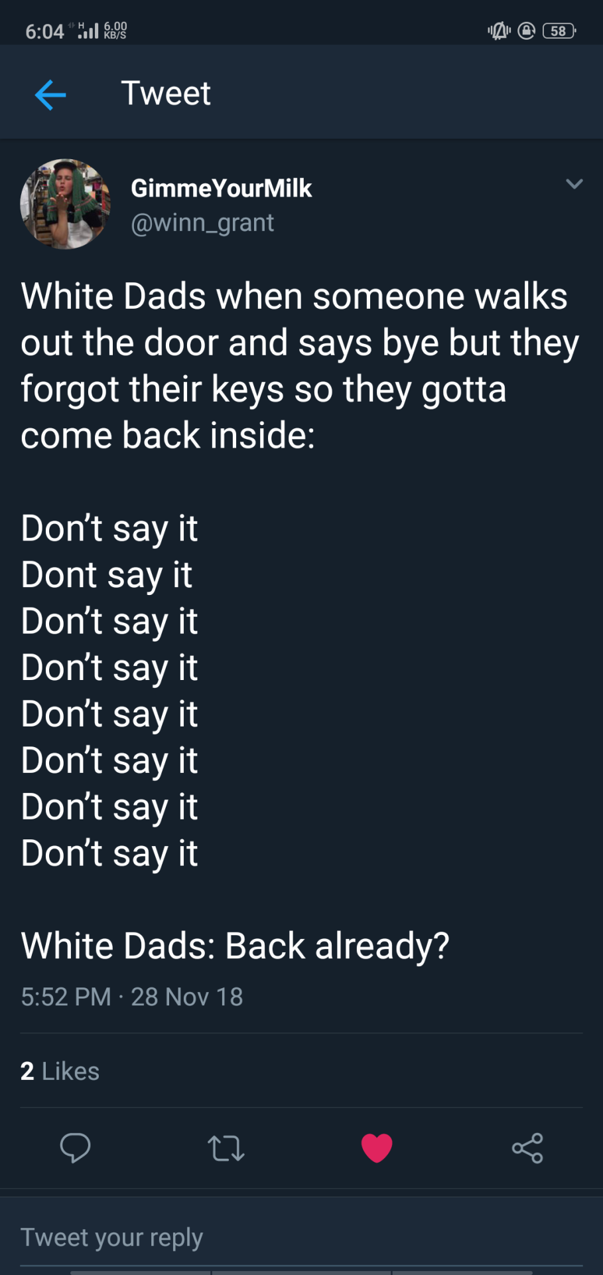Tap the share icon
The width and height of the screenshot is (603, 1275).
point(527,1148)
